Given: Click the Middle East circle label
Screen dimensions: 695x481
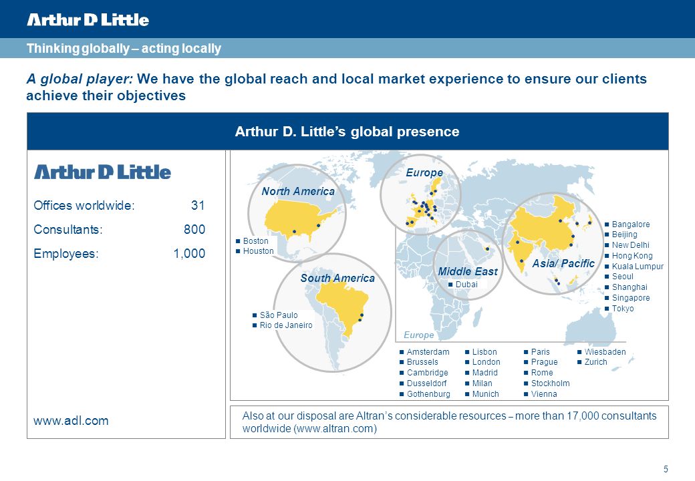Looking at the screenshot, I should pos(468,271).
